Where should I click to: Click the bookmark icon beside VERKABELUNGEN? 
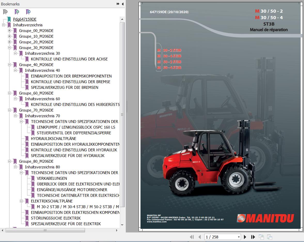(33, 178)
